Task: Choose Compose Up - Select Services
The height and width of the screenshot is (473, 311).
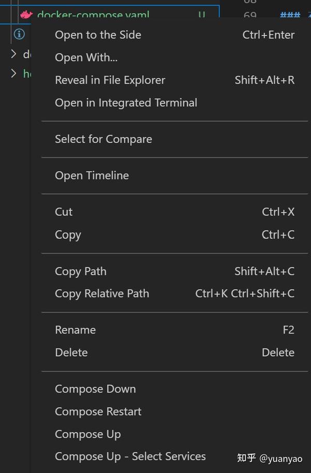Action: tap(130, 456)
